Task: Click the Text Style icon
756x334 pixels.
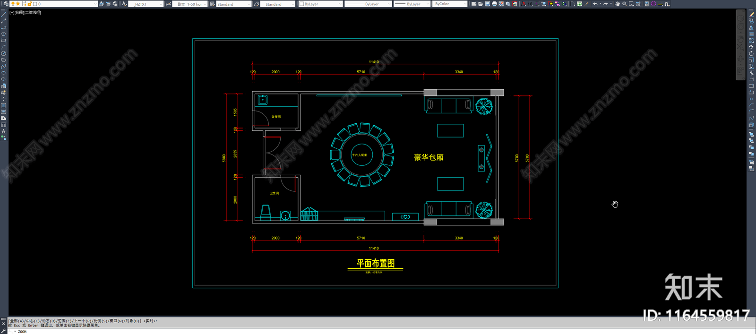Action: click(x=124, y=4)
